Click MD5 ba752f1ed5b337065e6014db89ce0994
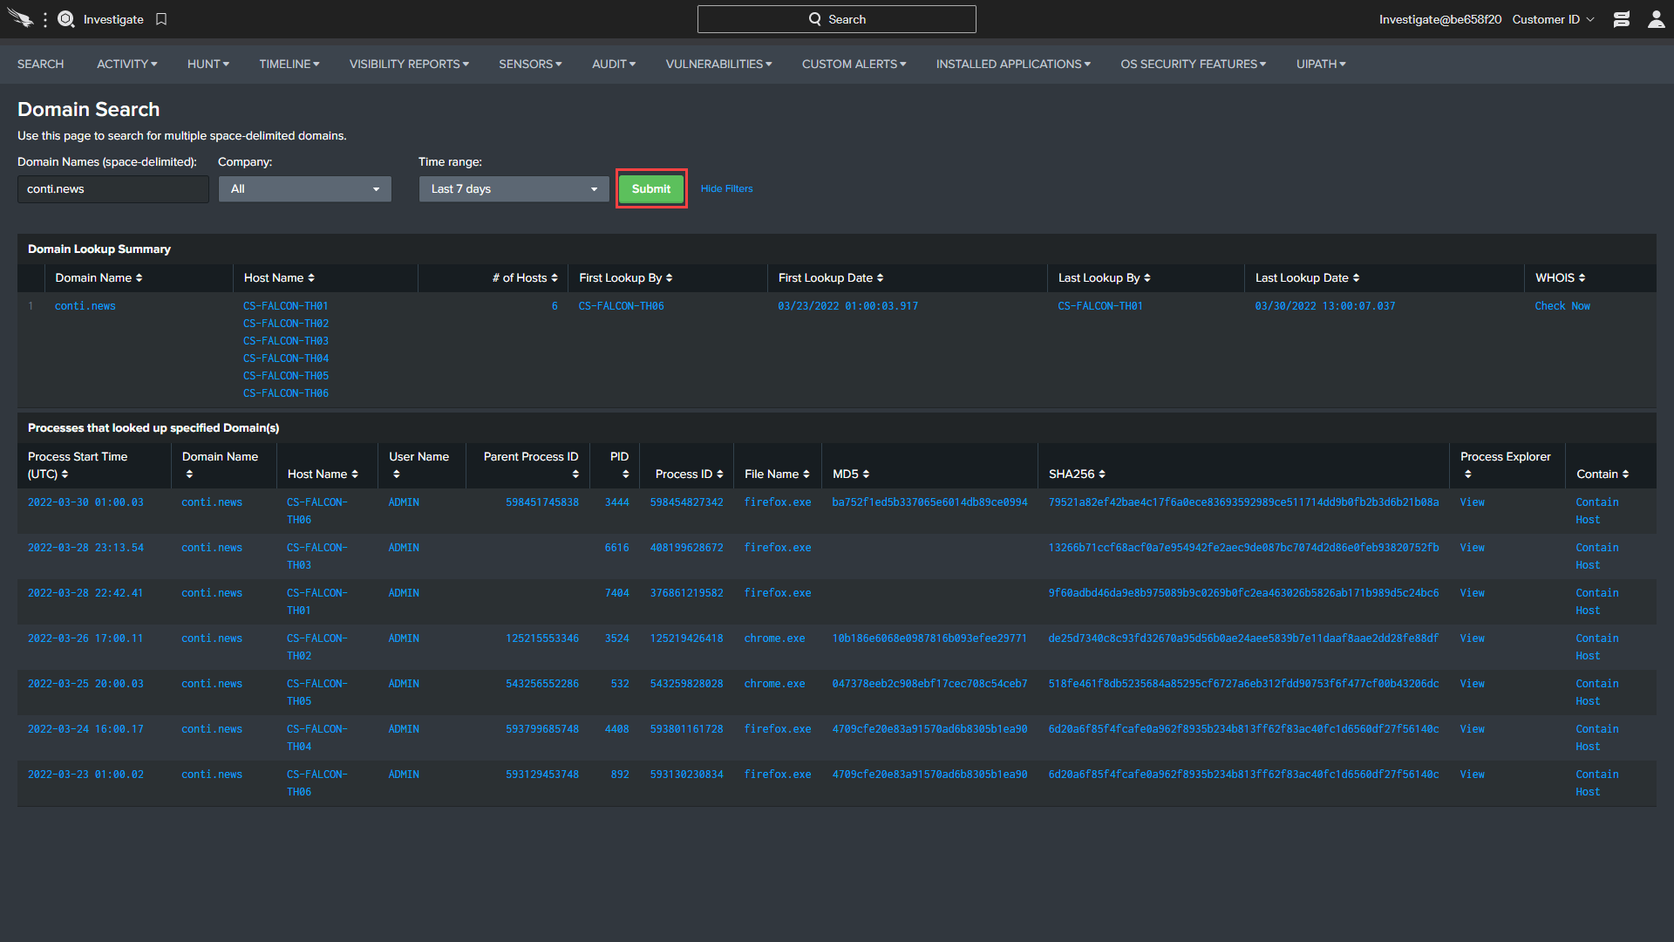The height and width of the screenshot is (942, 1674). [x=929, y=502]
